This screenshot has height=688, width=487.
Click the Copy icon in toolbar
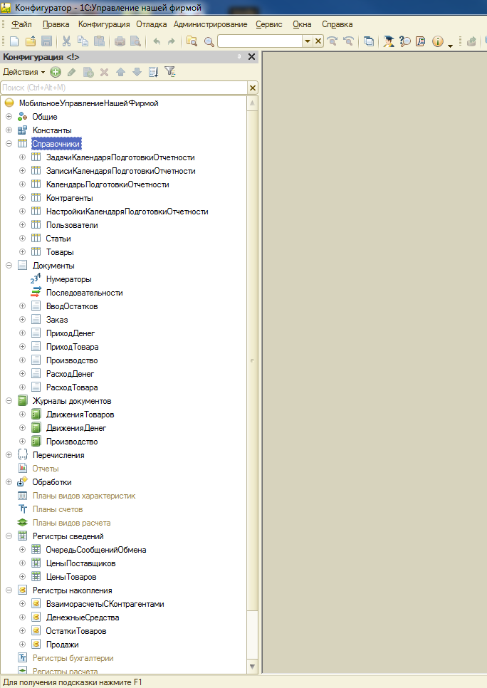coord(83,41)
